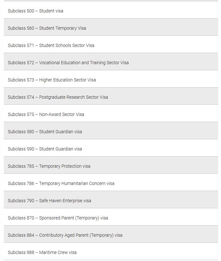Expand Subclass 572 Vocational Education and Training row
221x261 pixels.
click(111, 62)
